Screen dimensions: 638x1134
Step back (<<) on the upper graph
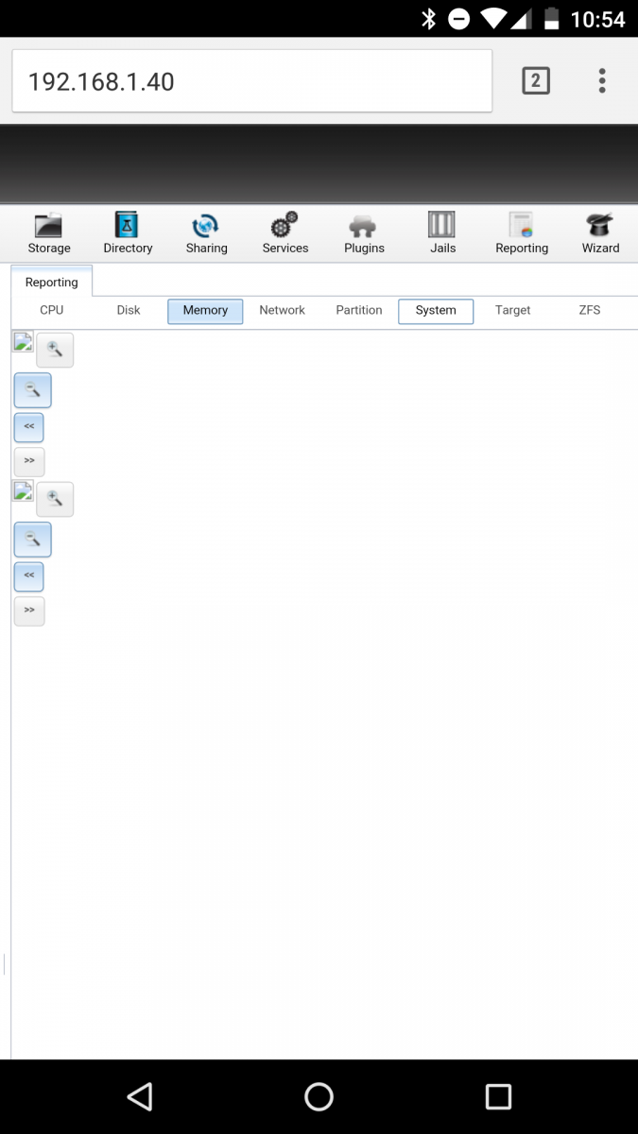pos(29,427)
